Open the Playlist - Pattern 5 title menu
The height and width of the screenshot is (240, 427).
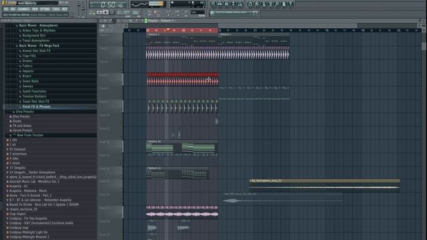point(161,21)
